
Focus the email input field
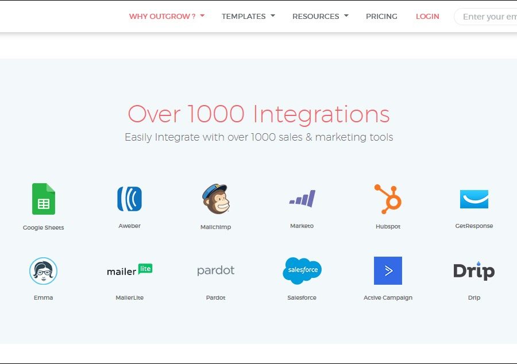click(488, 17)
